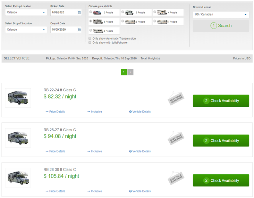Click the arrow icon beside RB 25-27 ft Inclusive
Screen dimensions: 254x198
pyautogui.click(x=89, y=151)
